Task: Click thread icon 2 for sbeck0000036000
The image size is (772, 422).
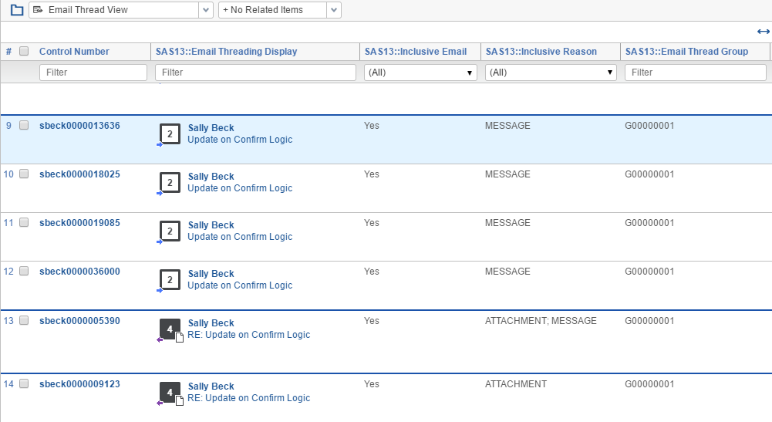Action: 170,280
